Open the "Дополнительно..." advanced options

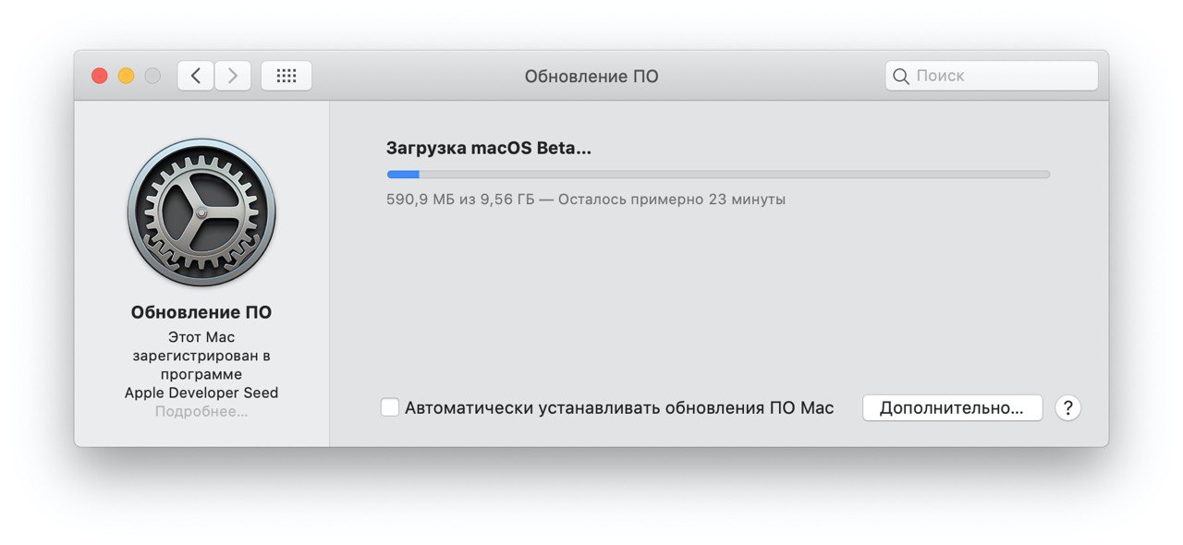pos(952,408)
